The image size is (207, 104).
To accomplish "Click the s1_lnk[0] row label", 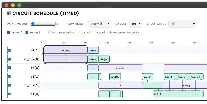I will pyautogui.click(x=32, y=59).
